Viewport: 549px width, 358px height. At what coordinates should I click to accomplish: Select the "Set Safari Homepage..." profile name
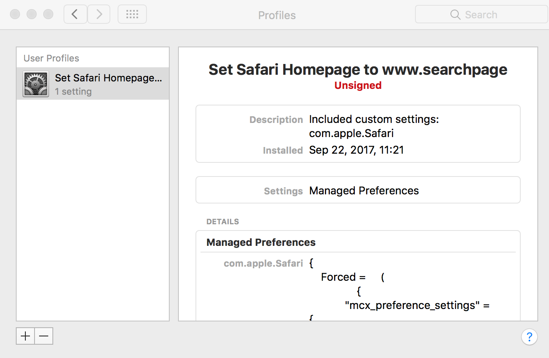(109, 78)
